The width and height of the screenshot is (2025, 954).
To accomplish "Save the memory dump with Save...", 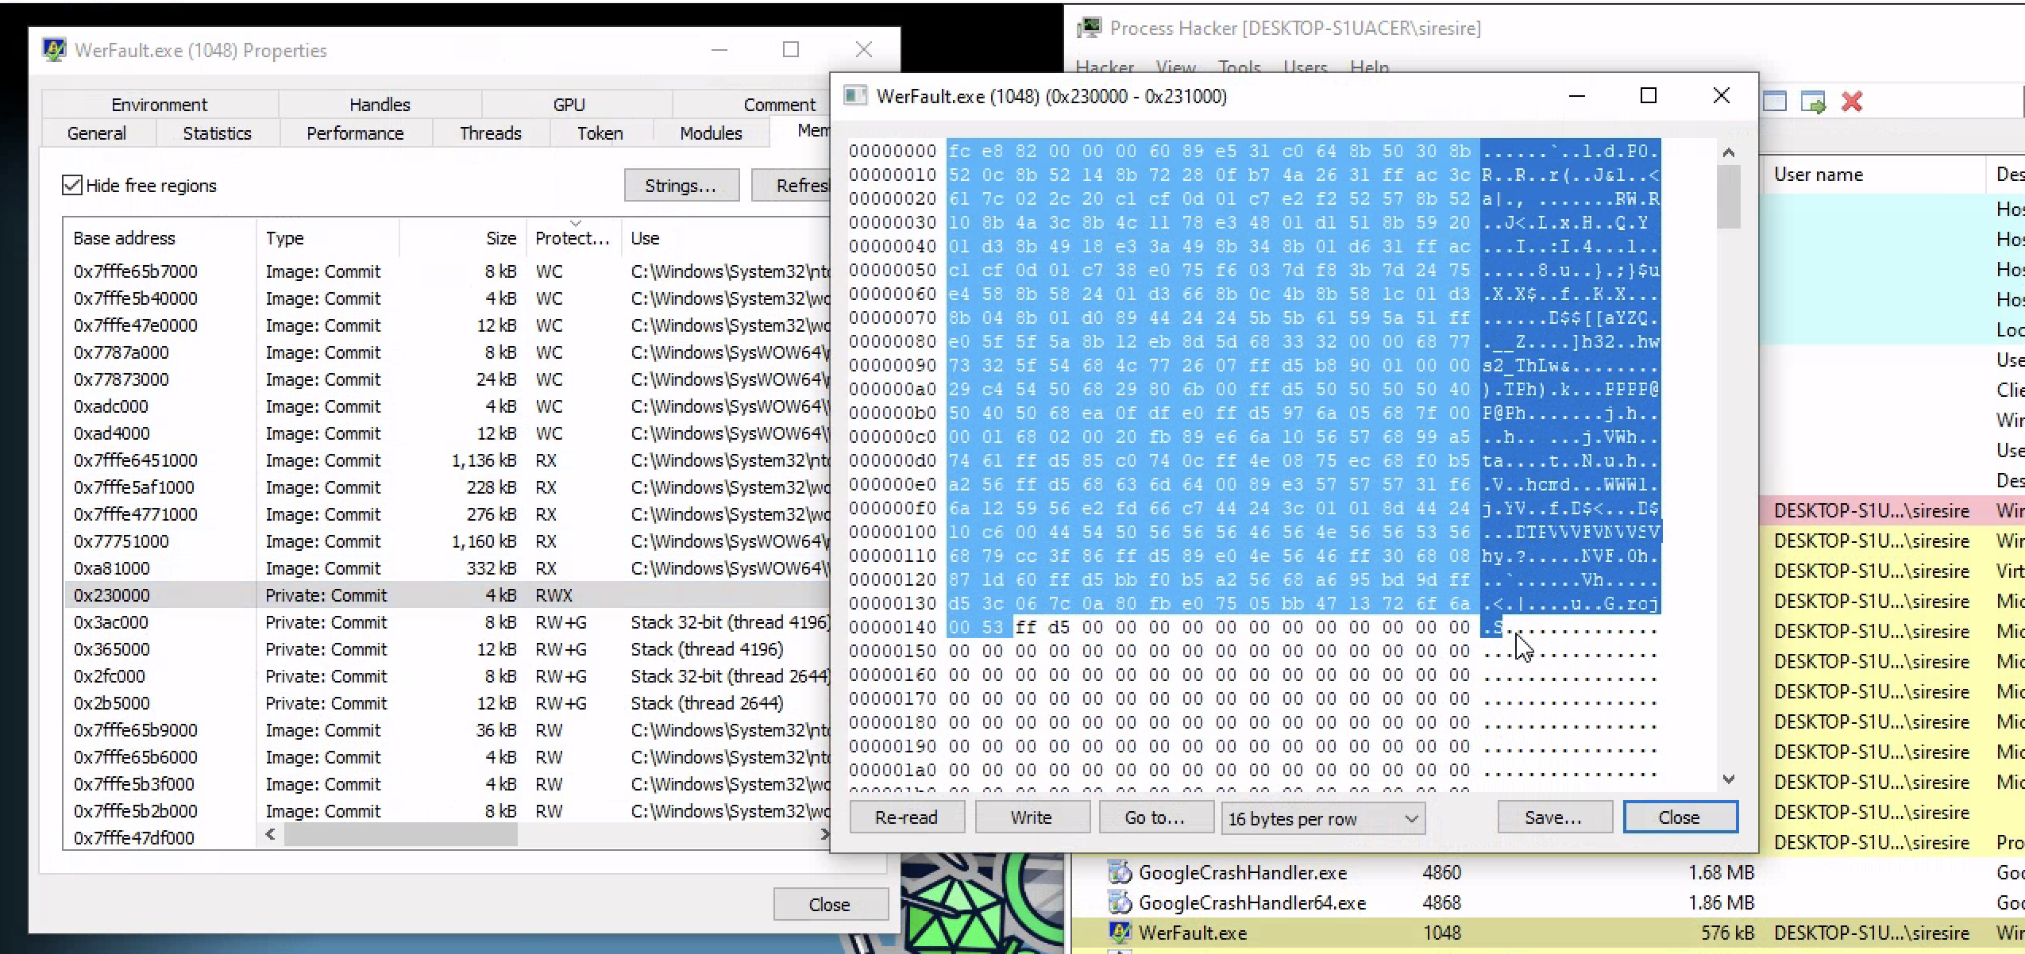I will (x=1553, y=817).
